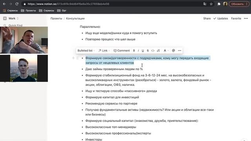
Task: Open the Консультации breadcrumb
Action: point(75,18)
